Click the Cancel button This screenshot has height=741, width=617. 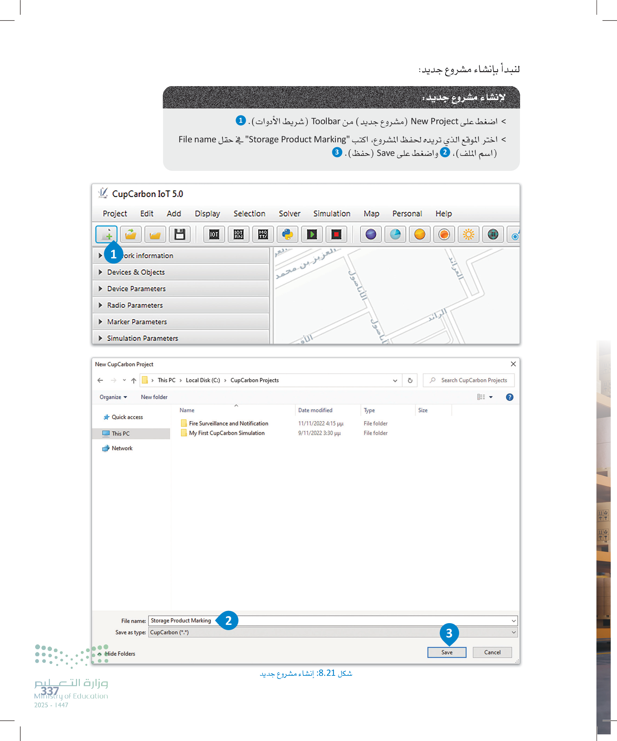click(492, 652)
